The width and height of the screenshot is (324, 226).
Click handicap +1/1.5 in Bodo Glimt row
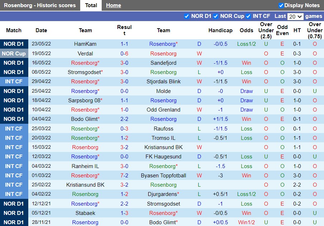(x=220, y=119)
